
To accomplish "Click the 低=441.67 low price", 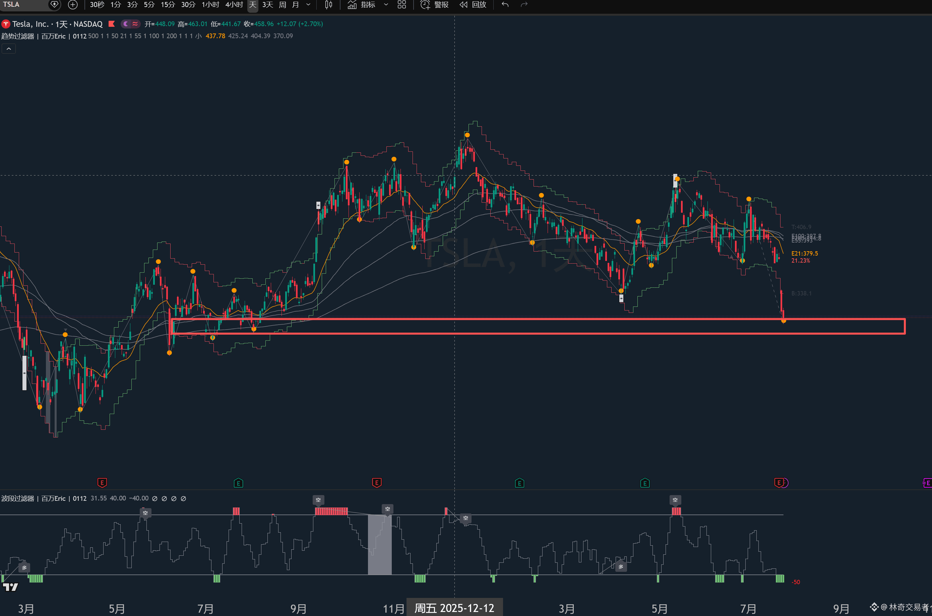I will tap(226, 24).
